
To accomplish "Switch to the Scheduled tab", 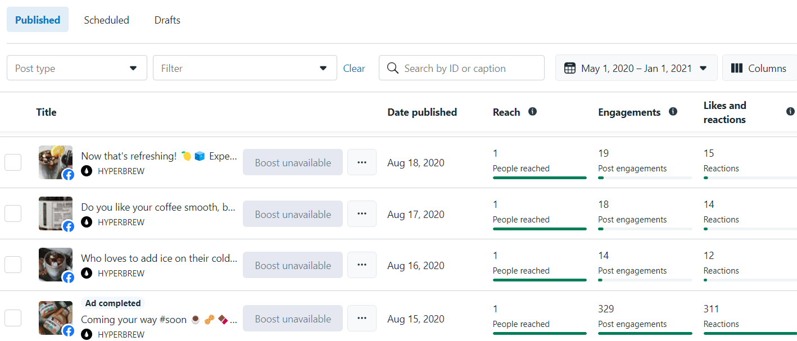I will click(106, 20).
